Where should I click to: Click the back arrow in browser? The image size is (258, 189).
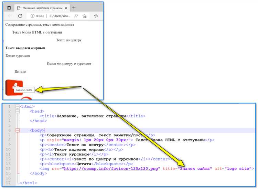pyautogui.click(x=10, y=16)
